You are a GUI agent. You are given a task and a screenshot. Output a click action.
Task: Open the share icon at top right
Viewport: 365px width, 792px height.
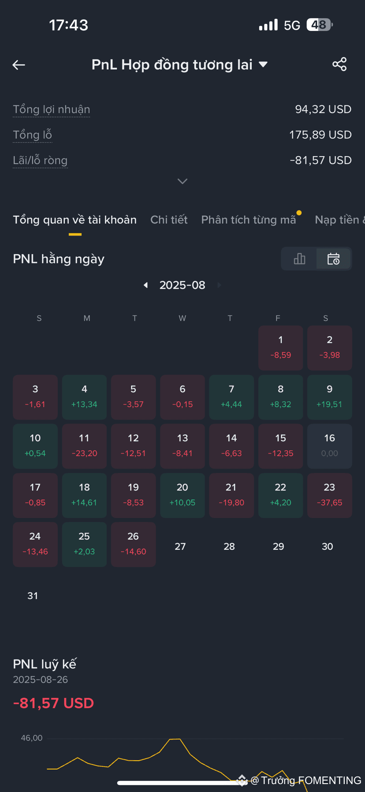coord(339,64)
